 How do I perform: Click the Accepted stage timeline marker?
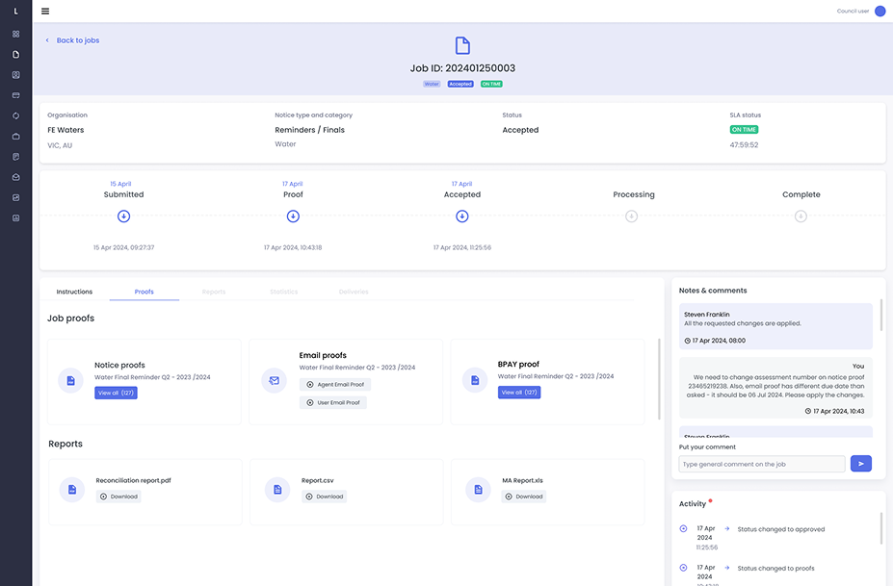click(461, 217)
